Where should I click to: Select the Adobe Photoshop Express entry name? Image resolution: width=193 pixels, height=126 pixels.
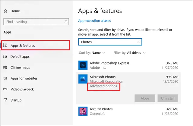109,63
